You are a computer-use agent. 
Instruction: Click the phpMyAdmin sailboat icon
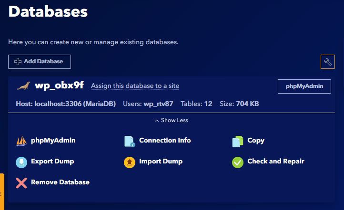click(x=21, y=141)
